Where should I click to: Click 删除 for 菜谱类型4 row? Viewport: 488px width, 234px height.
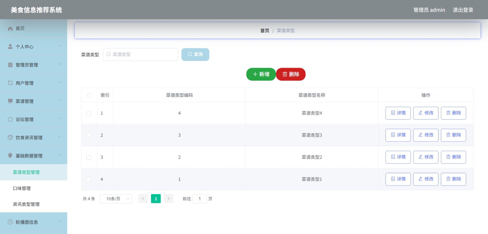coord(453,113)
